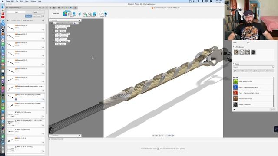Image resolution: width=278 pixels, height=156 pixels.
Task: Refresh the Data Panel with the circular arrows
Action: [40, 8]
